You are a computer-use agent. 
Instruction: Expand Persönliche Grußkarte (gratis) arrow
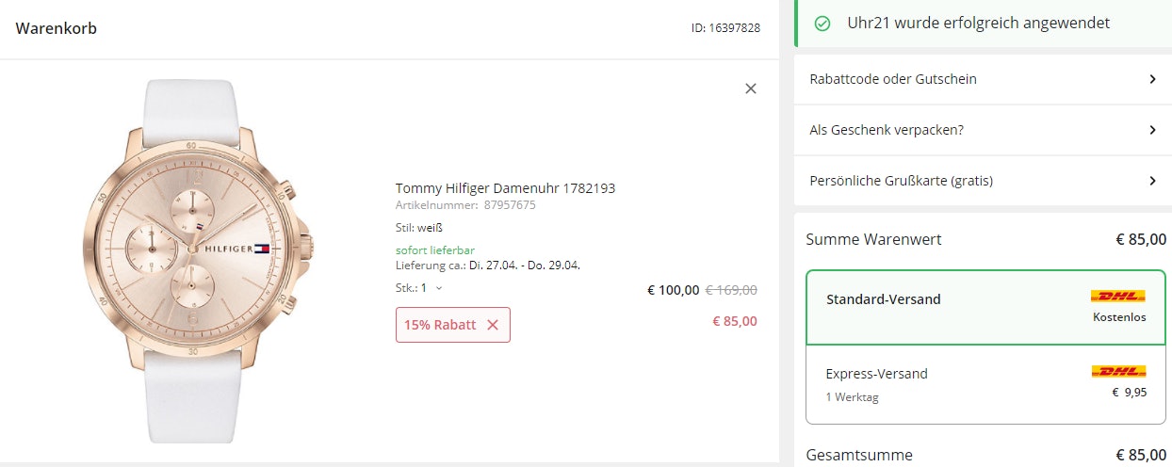click(1152, 181)
